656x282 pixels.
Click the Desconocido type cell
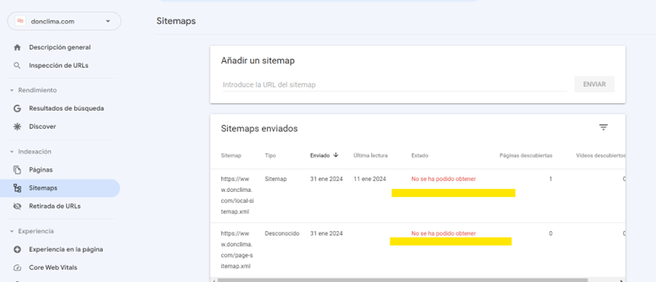[282, 233]
